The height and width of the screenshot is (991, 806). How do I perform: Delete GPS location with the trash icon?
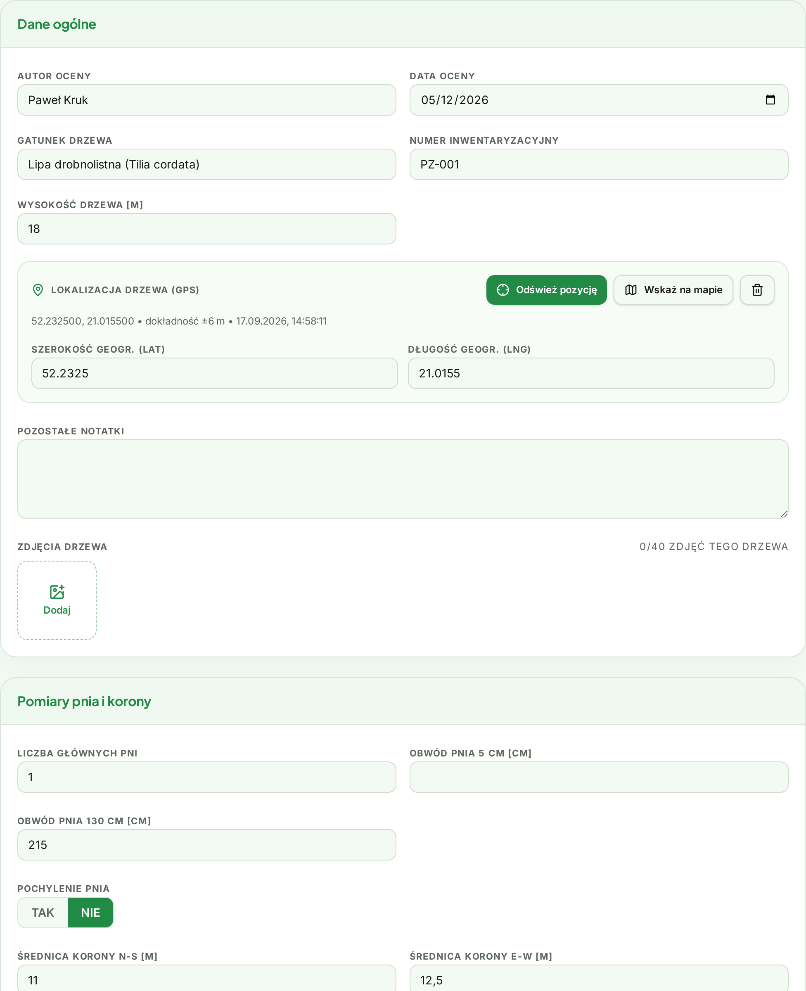[x=757, y=289]
